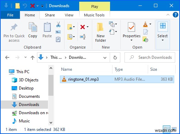
Task: Click the Paste clipboard icon
Action: point(47,27)
